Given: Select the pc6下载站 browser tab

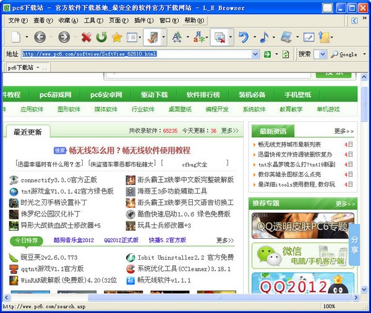Looking at the screenshot, I should 27,67.
